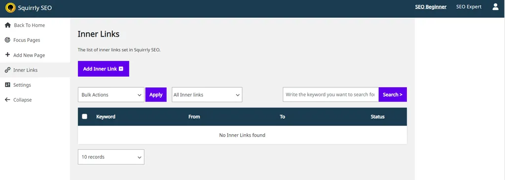The image size is (505, 180).
Task: Click the Squirrly SEO title text
Action: (x=35, y=8)
